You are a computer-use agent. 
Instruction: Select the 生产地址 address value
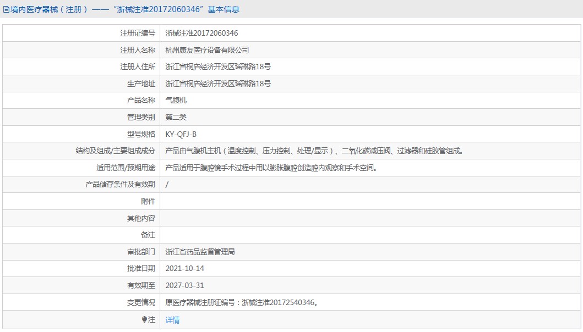(218, 84)
